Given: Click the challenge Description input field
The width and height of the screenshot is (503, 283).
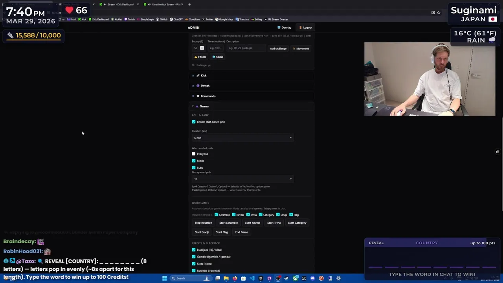Looking at the screenshot, I should pos(246,48).
